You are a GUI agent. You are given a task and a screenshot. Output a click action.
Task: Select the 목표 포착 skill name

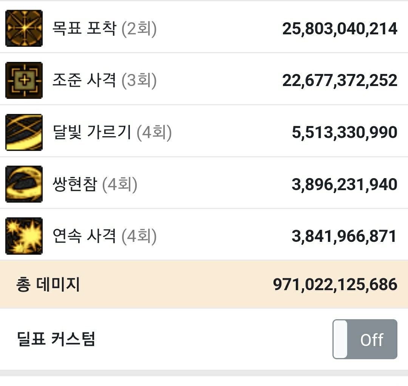coord(84,29)
